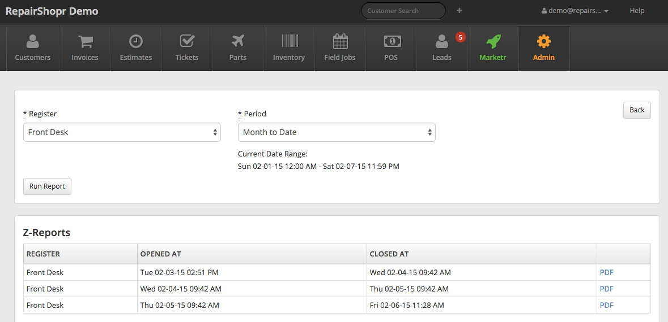Go to Invoices shopping cart icon

click(85, 42)
